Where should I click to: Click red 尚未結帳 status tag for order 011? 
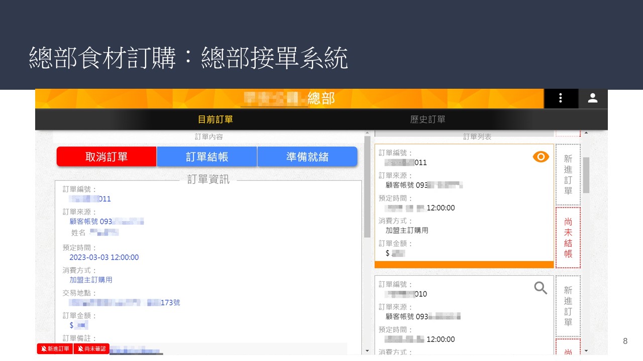[x=568, y=238]
